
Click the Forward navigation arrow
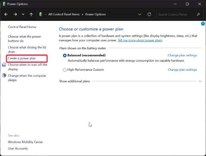[x=15, y=14]
